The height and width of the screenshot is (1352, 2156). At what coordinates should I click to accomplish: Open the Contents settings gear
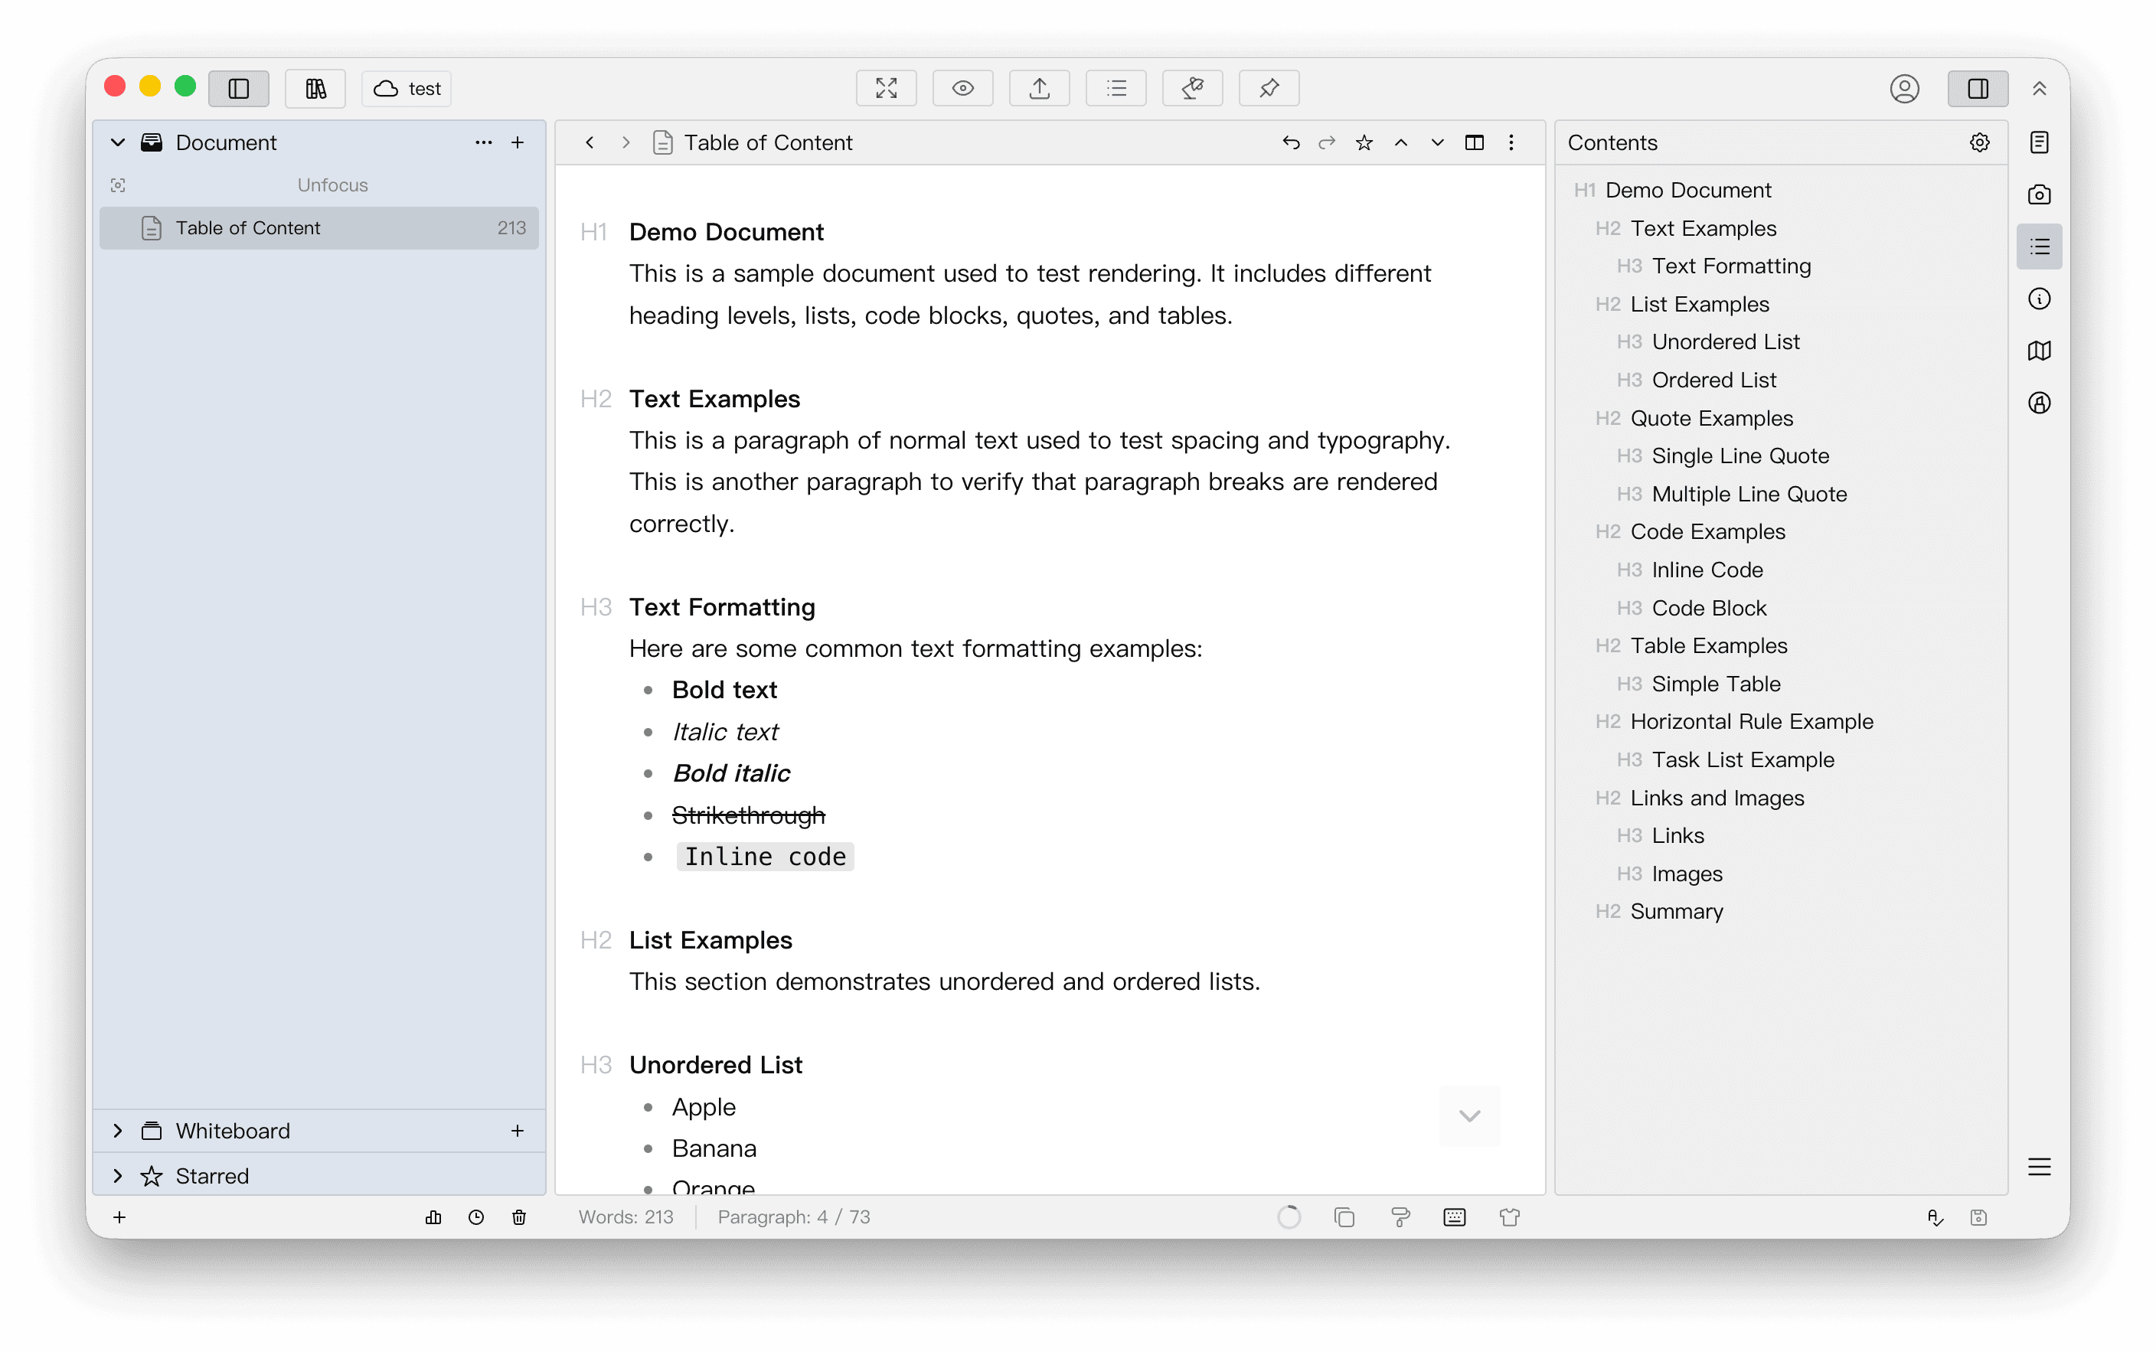1979,143
